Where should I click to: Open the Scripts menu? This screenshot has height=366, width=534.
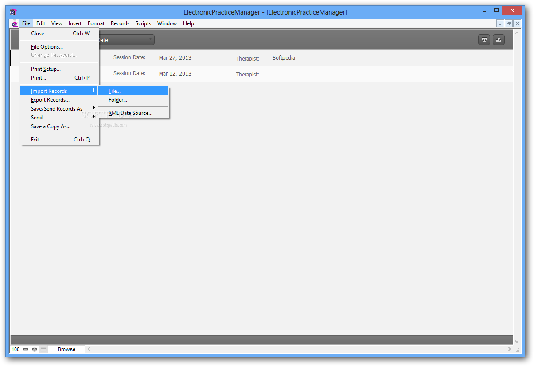click(143, 23)
